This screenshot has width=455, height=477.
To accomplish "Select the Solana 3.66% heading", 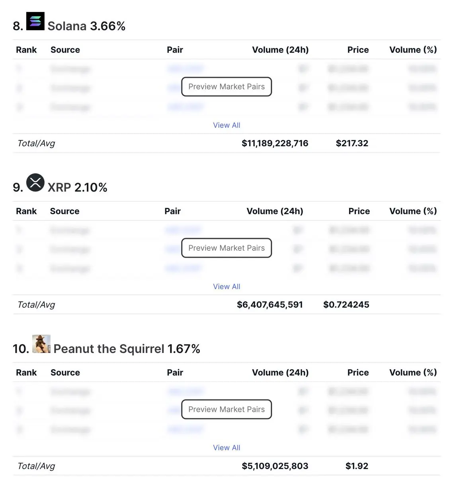I will coord(86,26).
